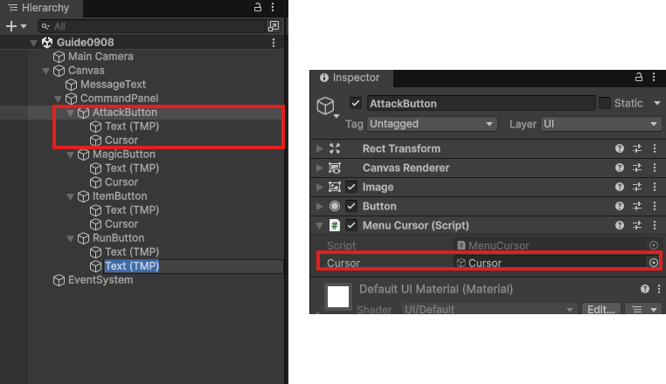Open the Hierarchy panel options menu

[x=273, y=7]
